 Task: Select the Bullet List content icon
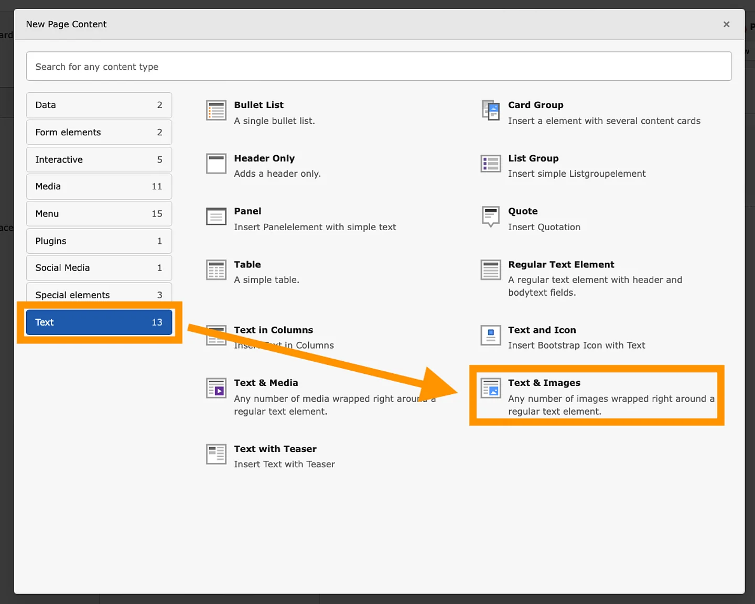click(216, 111)
